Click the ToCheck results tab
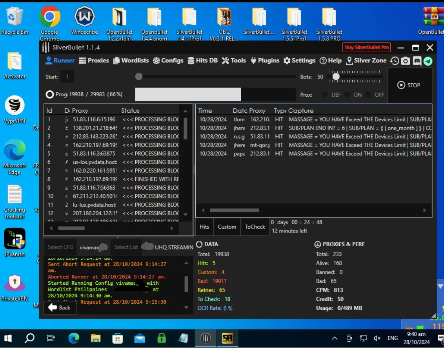The height and width of the screenshot is (348, 444). coord(255,227)
